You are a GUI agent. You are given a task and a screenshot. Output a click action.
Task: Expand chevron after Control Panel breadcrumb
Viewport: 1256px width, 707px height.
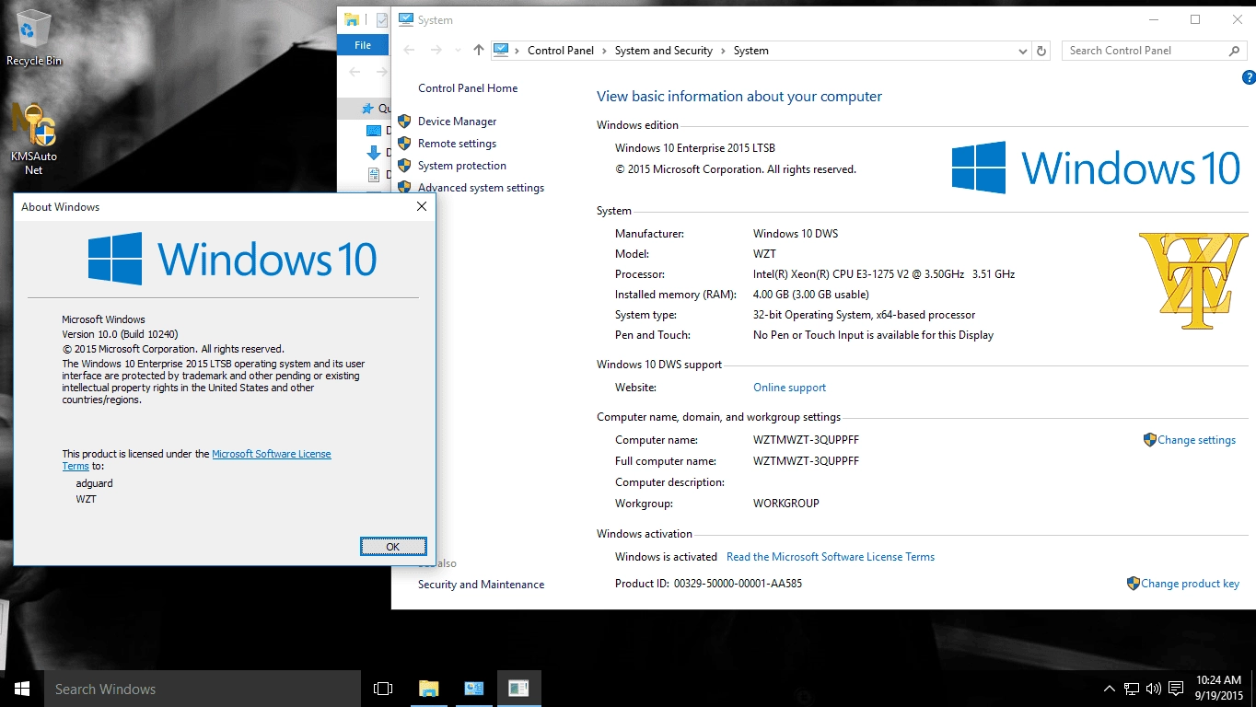pos(605,51)
